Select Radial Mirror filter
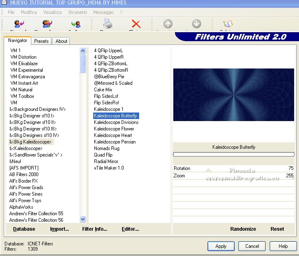 click(x=106, y=161)
